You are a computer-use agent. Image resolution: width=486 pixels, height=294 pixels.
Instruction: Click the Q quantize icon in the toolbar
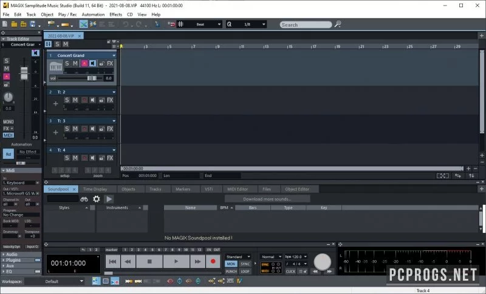point(229,24)
